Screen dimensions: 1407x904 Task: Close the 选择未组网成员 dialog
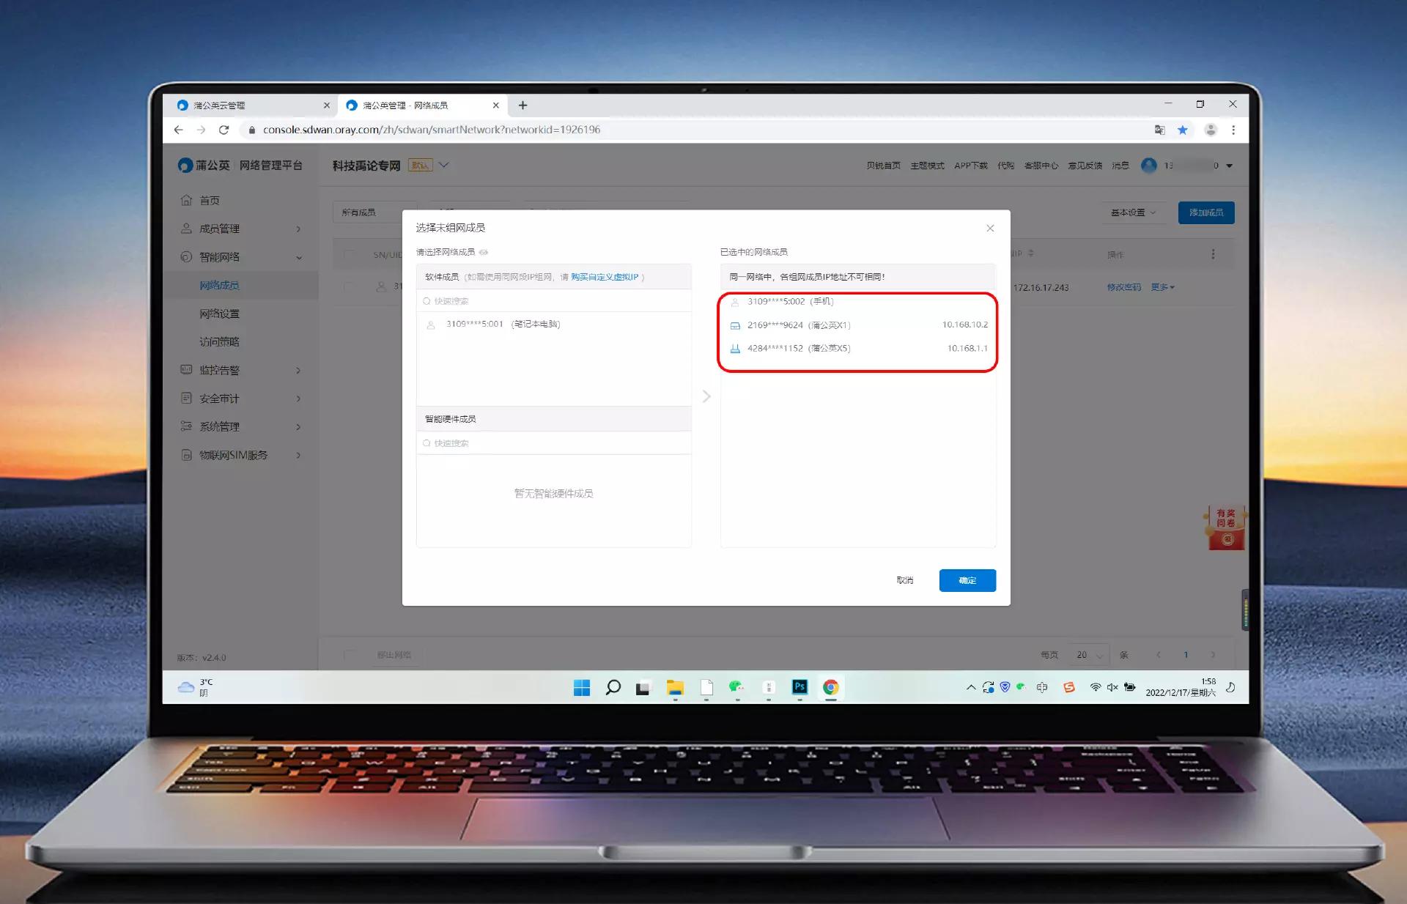click(x=990, y=228)
